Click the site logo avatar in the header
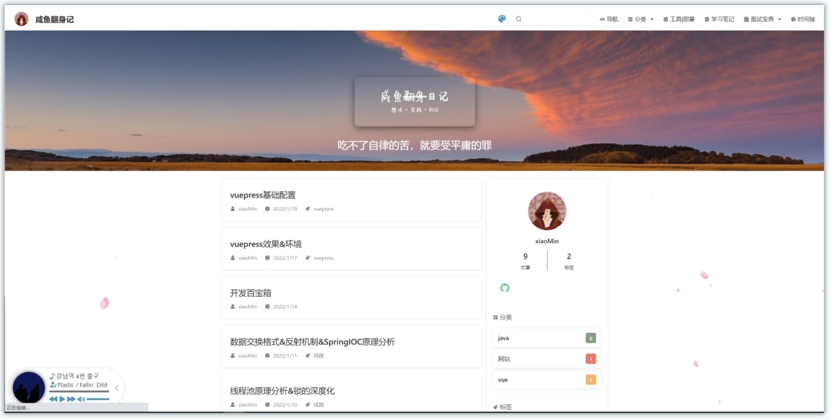The image size is (831, 420). click(x=21, y=19)
